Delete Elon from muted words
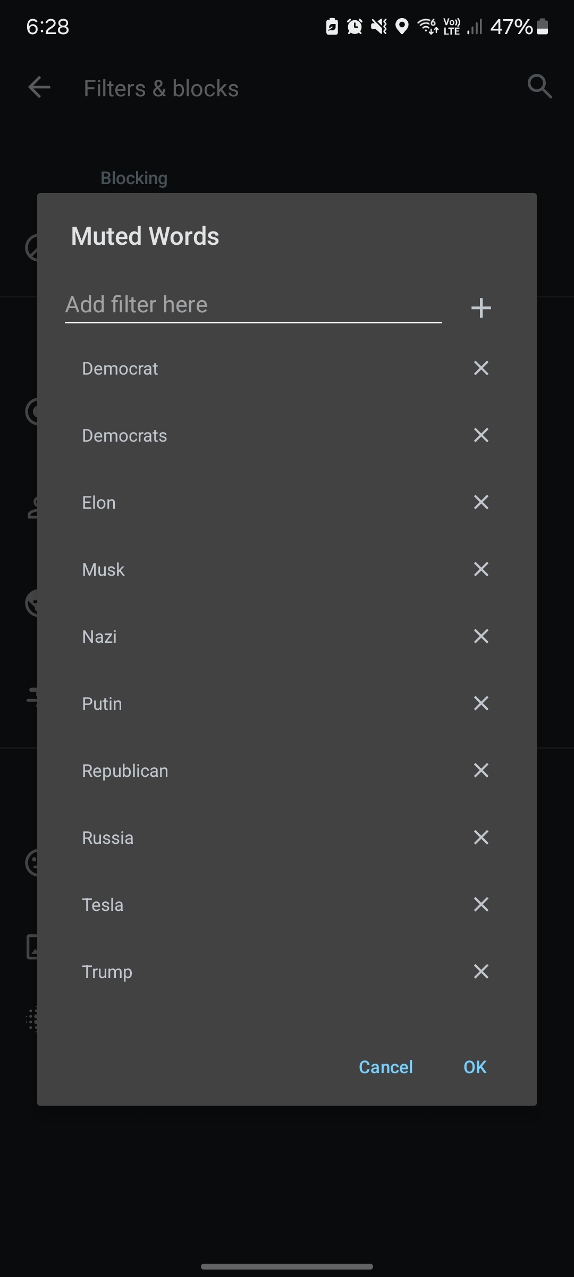Image resolution: width=574 pixels, height=1277 pixels. click(x=481, y=502)
